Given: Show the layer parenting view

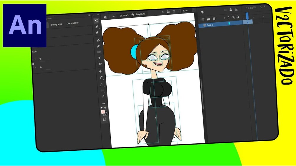Looking at the screenshot, I should click(231, 10).
